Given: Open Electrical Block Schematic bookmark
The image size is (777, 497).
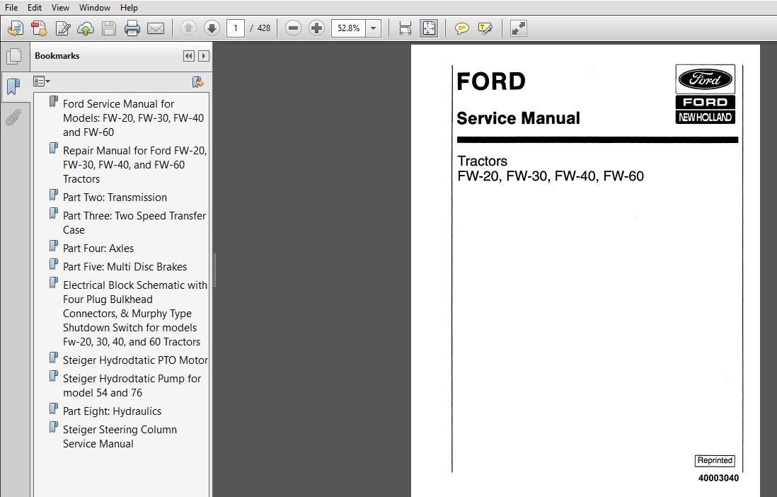Looking at the screenshot, I should click(134, 314).
